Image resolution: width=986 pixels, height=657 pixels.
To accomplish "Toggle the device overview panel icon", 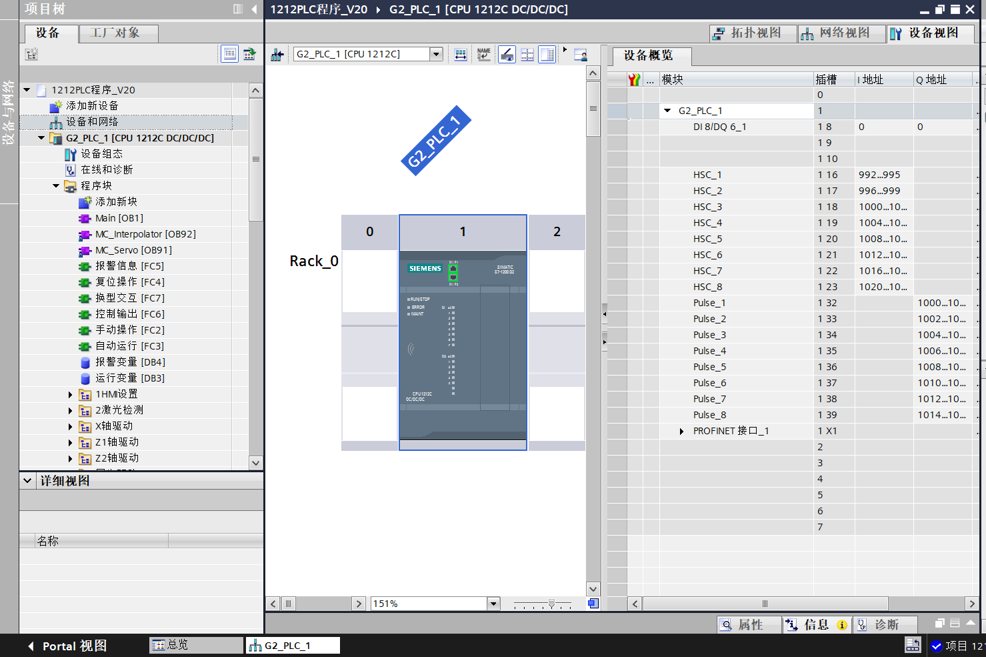I will tap(547, 55).
